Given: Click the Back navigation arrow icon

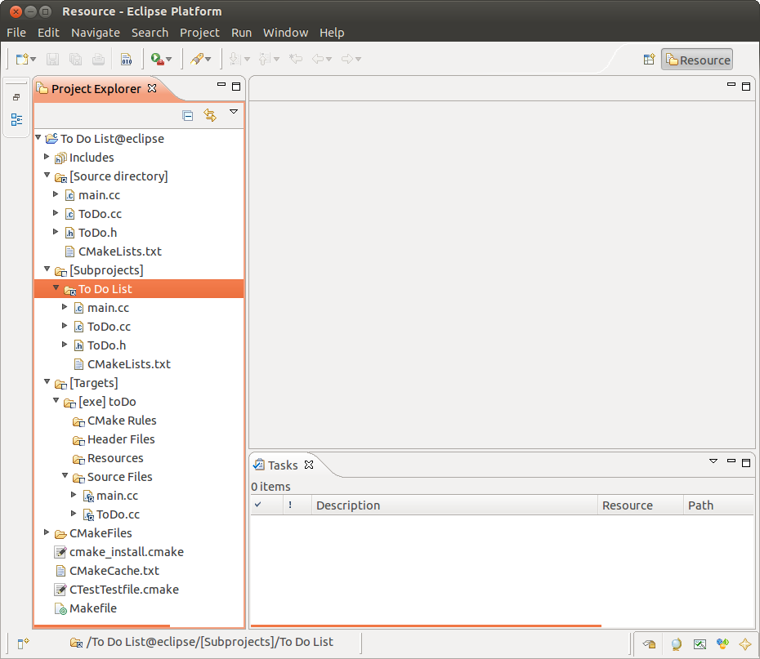Looking at the screenshot, I should tap(318, 59).
